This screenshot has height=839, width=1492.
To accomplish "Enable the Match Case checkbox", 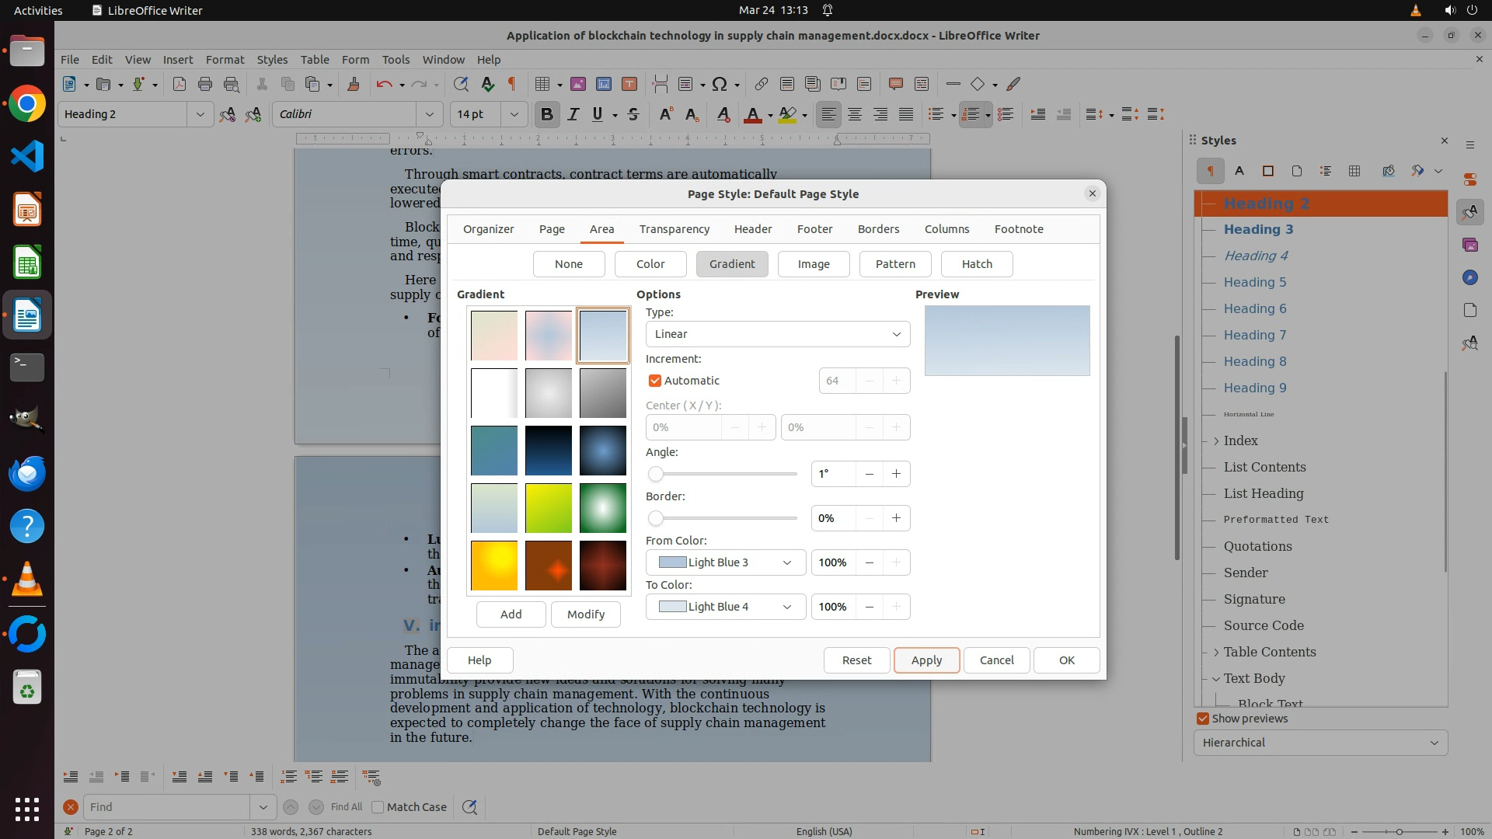I will 378,807.
